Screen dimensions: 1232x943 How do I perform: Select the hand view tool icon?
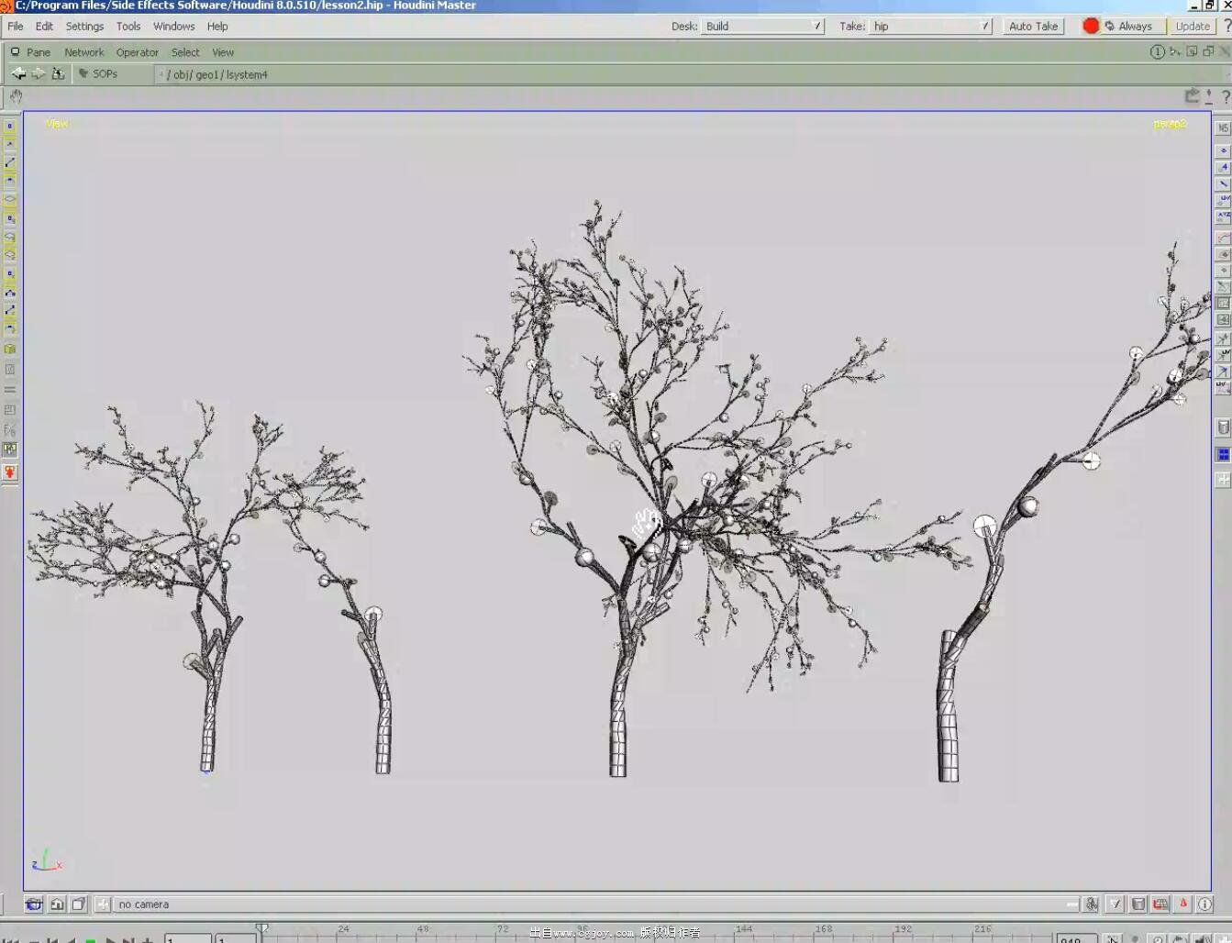16,96
